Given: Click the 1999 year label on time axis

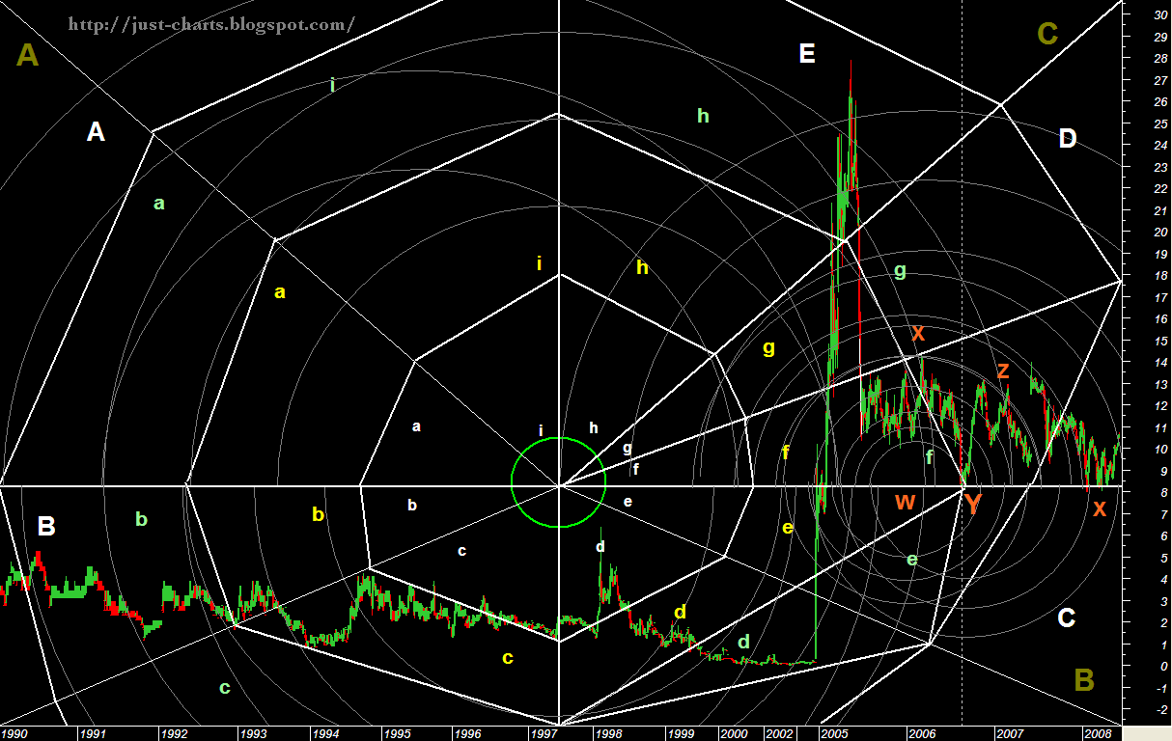Looking at the screenshot, I should tap(681, 734).
